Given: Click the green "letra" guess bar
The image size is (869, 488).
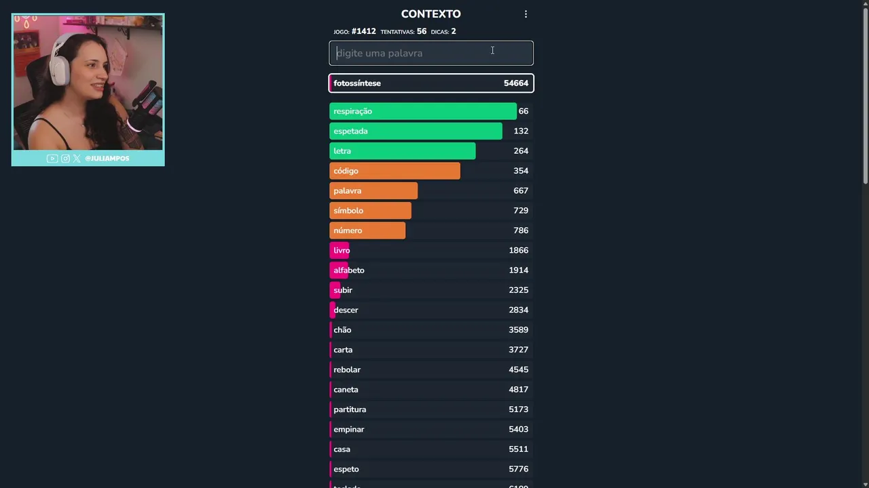Looking at the screenshot, I should click(402, 151).
